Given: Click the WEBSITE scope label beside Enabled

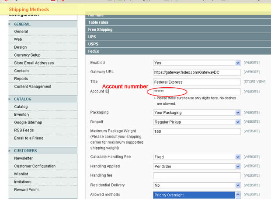Looking at the screenshot, I should tap(251, 62).
